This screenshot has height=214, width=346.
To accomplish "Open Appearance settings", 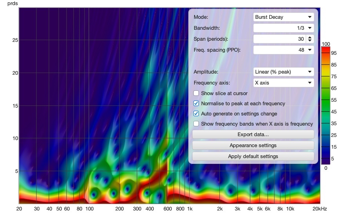I will [x=253, y=146].
